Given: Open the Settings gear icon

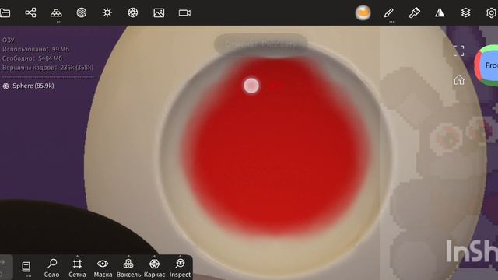Looking at the screenshot, I should [x=491, y=13].
